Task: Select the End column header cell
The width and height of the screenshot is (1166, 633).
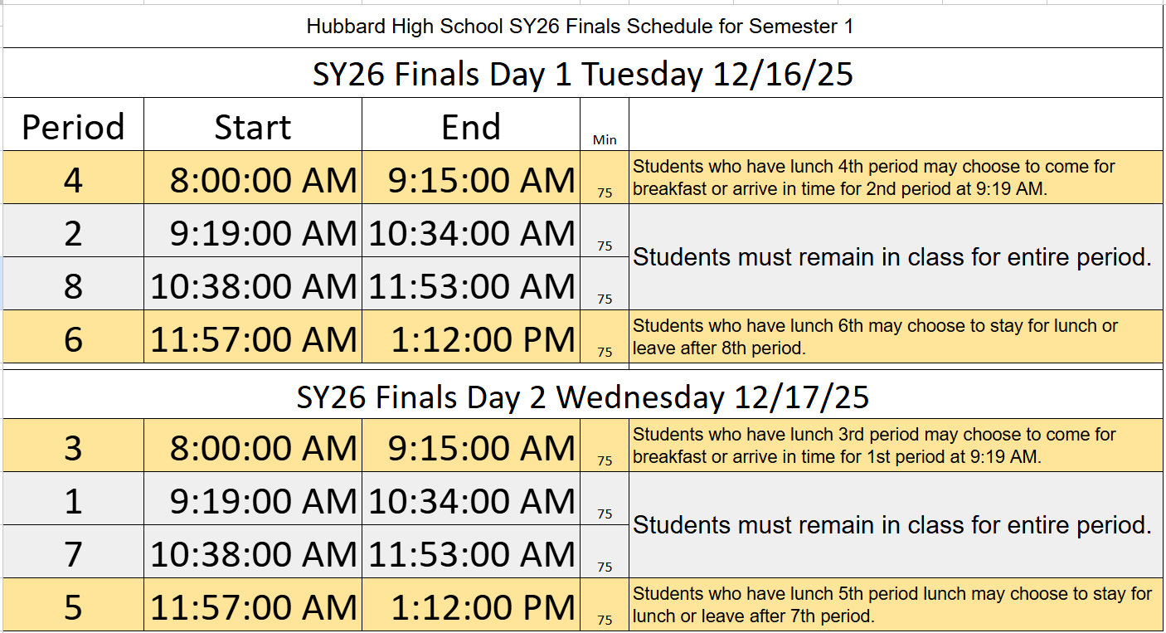Action: click(470, 127)
